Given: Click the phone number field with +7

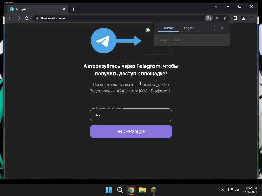Looking at the screenshot, I should pyautogui.click(x=131, y=115).
